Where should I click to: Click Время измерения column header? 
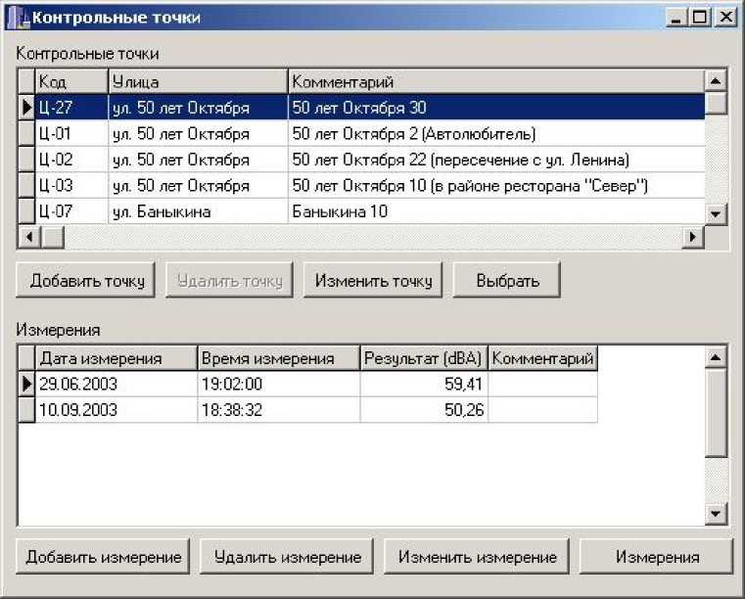(278, 358)
